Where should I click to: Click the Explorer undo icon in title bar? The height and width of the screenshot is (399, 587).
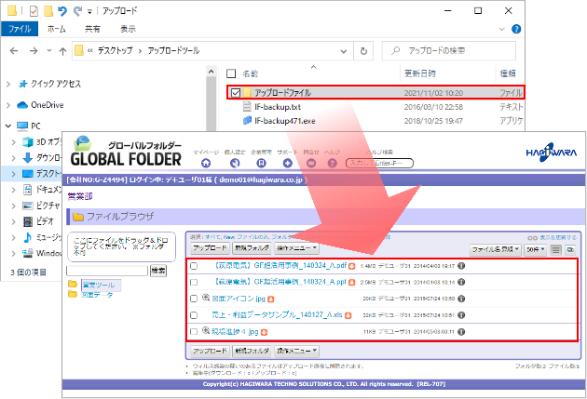(x=62, y=11)
